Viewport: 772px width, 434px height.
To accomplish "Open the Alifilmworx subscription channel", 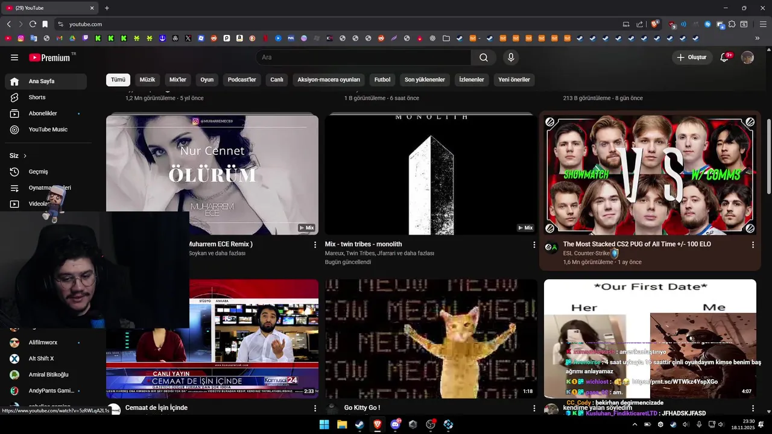I will [46, 342].
